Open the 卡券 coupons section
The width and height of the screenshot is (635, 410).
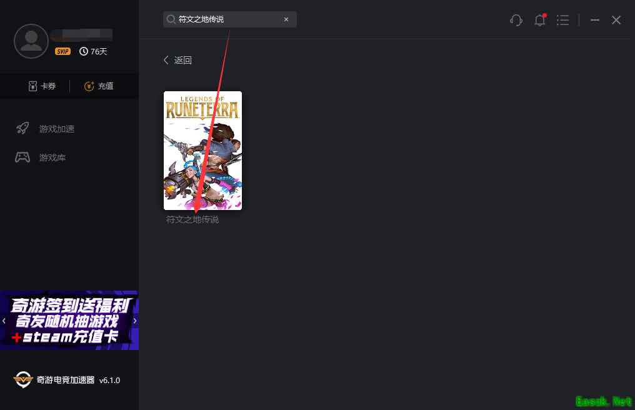(42, 86)
